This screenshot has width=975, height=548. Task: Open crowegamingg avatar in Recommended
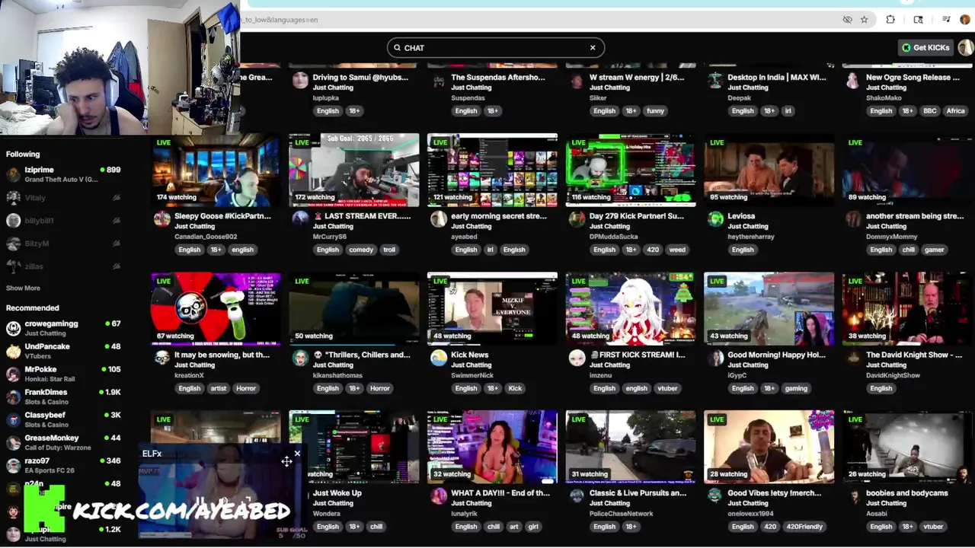tap(13, 328)
